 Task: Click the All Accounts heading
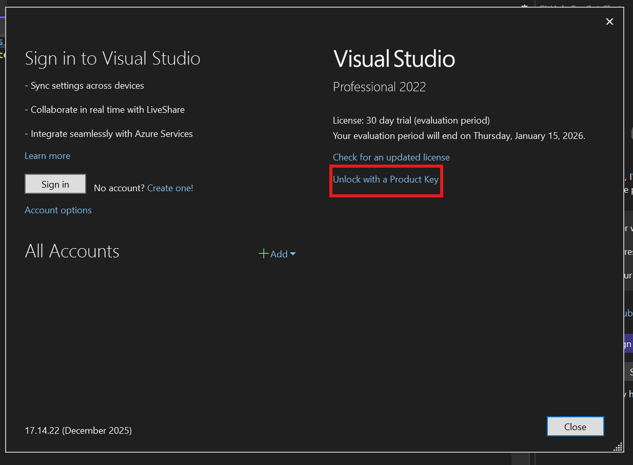tap(72, 251)
